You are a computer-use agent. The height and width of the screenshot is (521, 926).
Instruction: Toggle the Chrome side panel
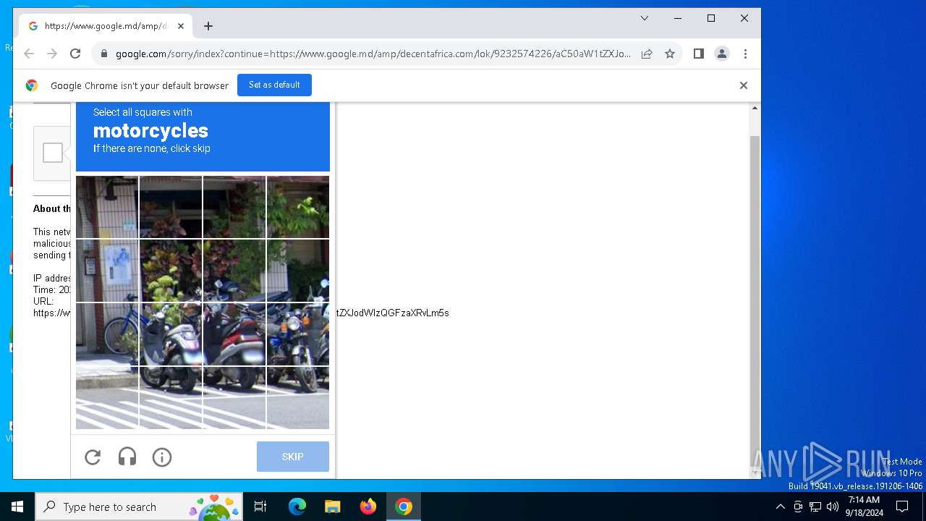point(698,54)
